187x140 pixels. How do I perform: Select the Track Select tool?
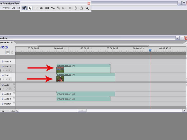[x=36, y=8]
